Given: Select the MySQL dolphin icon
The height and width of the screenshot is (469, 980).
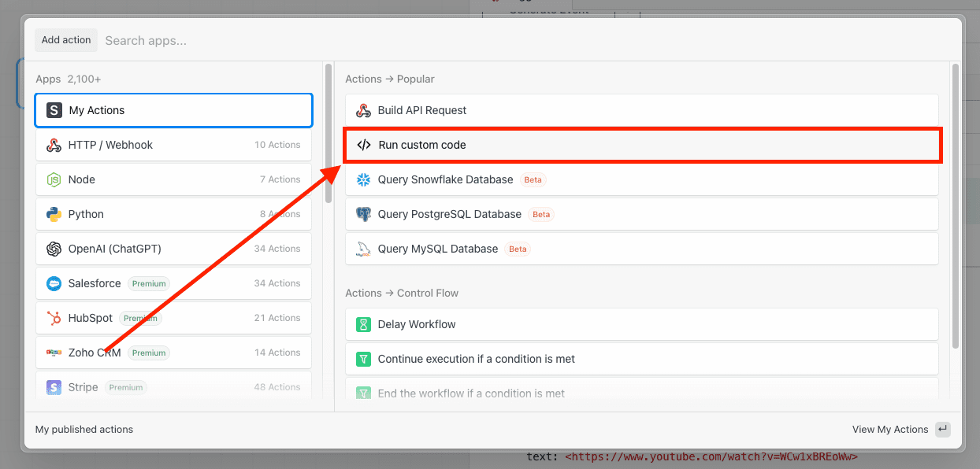Looking at the screenshot, I should pos(363,249).
